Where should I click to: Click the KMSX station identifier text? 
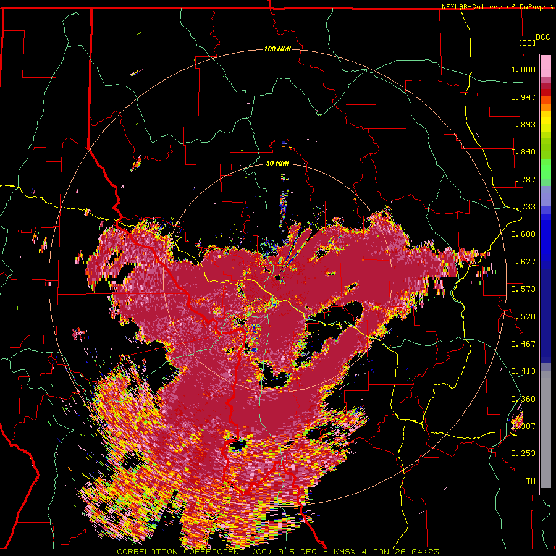pos(345,552)
